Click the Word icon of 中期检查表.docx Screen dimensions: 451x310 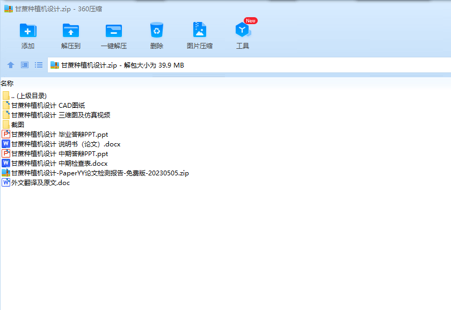click(x=6, y=163)
